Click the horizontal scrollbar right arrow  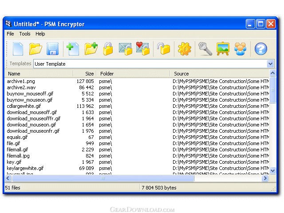point(265,178)
